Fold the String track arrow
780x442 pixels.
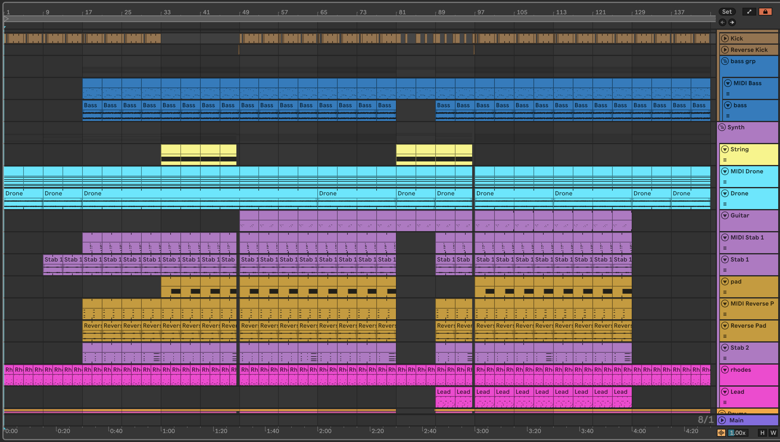coord(725,149)
